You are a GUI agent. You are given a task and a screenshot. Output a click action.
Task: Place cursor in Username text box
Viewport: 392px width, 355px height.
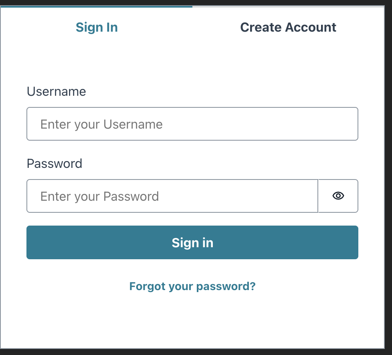click(x=192, y=124)
